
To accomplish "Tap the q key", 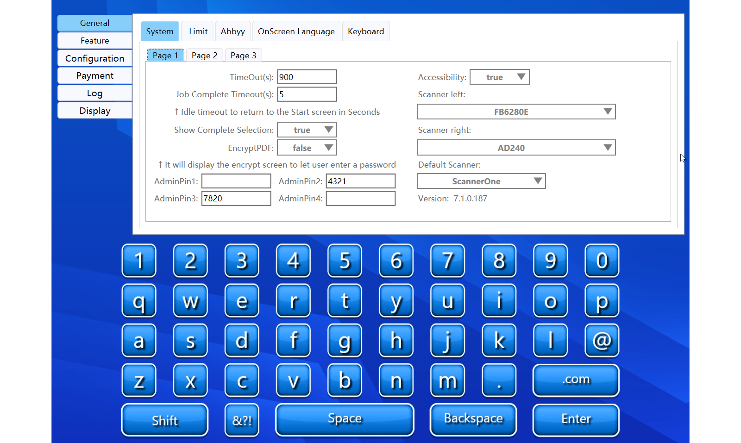I will pos(139,301).
